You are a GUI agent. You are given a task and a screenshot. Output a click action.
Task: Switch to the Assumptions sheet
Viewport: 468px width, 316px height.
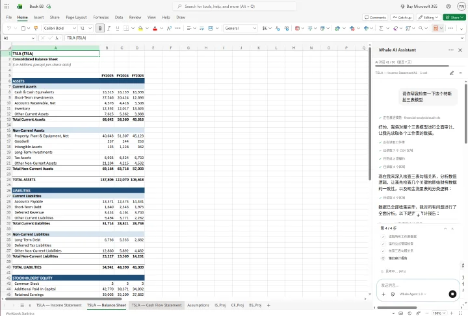click(198, 305)
